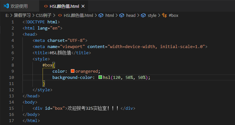Click line number 10 in the gutter
This screenshot has height=125, width=235.
point(11,77)
